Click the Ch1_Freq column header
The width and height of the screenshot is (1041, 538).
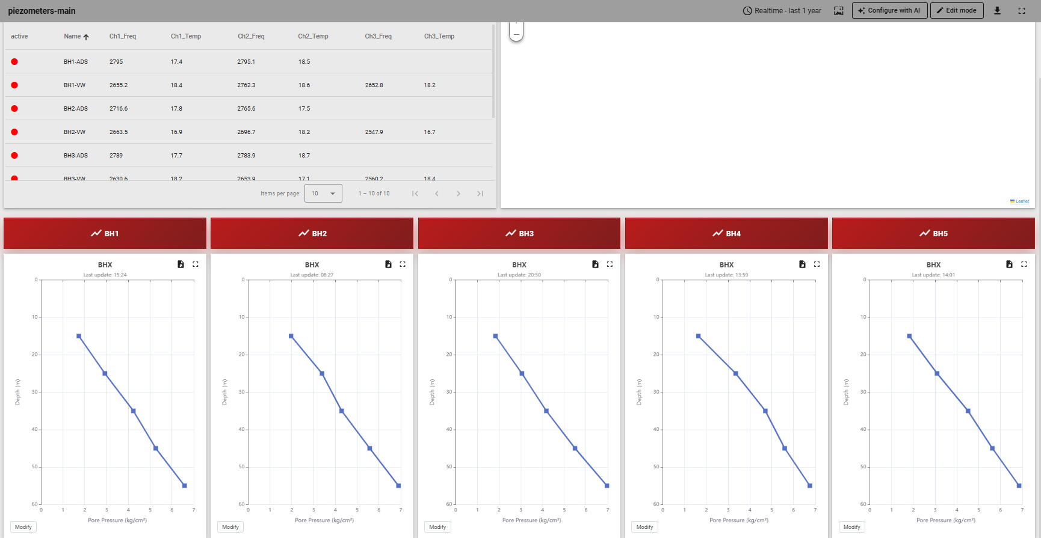click(x=123, y=37)
